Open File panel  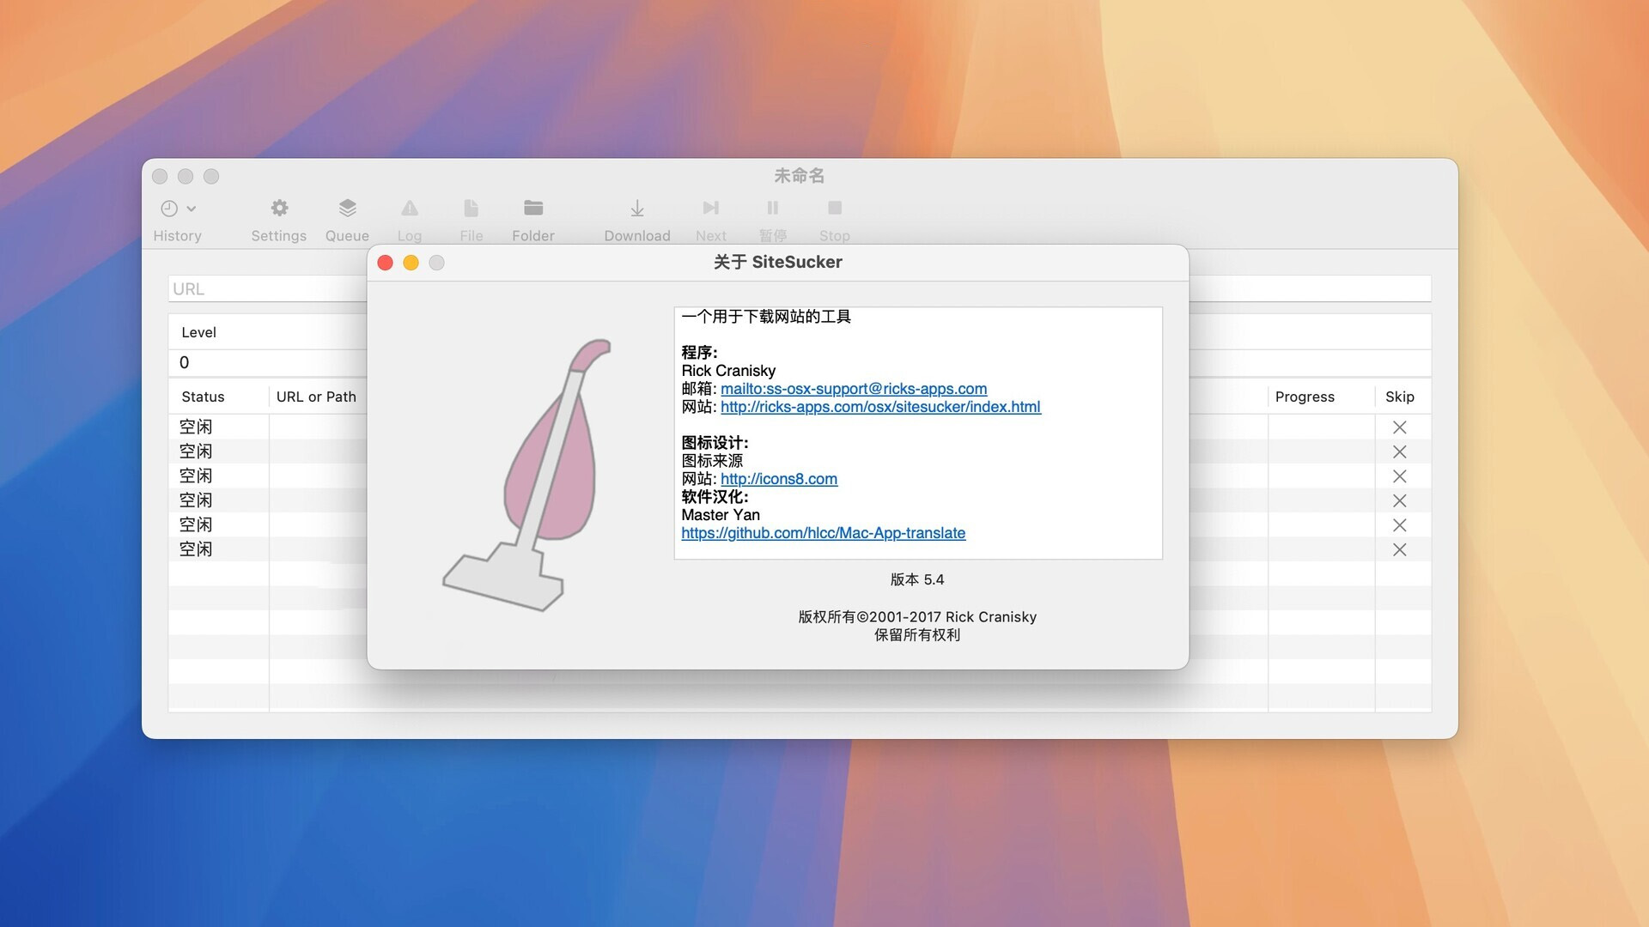[470, 219]
